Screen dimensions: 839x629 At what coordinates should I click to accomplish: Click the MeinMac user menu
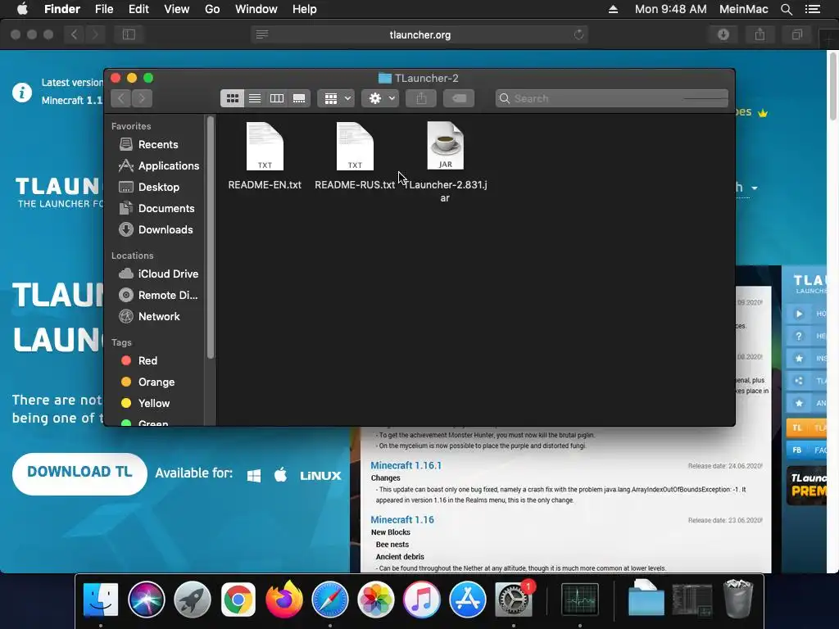[743, 9]
